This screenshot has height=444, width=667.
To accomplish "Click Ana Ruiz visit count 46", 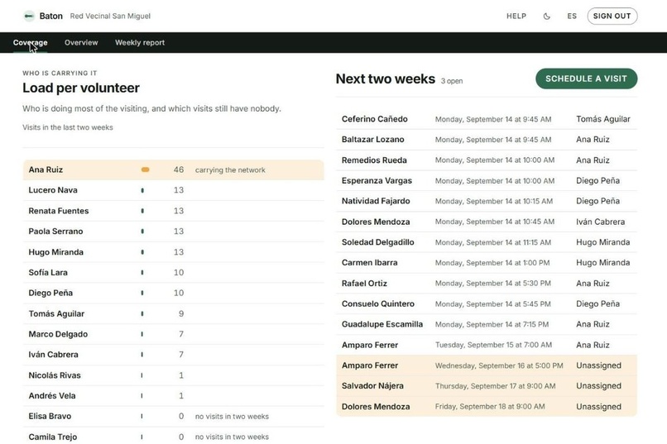I will (179, 169).
